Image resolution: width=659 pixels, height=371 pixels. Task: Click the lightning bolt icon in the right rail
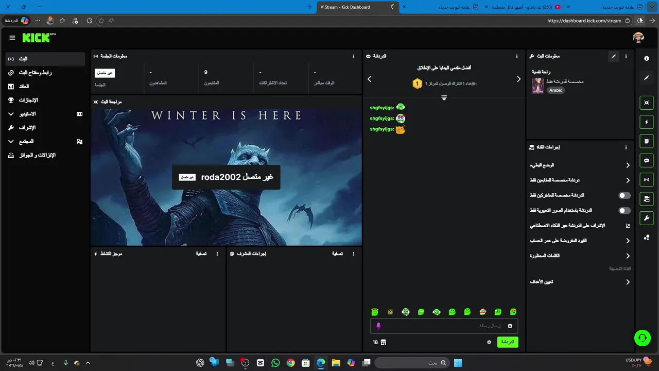647,122
